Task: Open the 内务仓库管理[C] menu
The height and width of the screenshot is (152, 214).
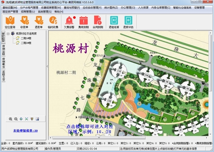Action: pyautogui.click(x=161, y=7)
